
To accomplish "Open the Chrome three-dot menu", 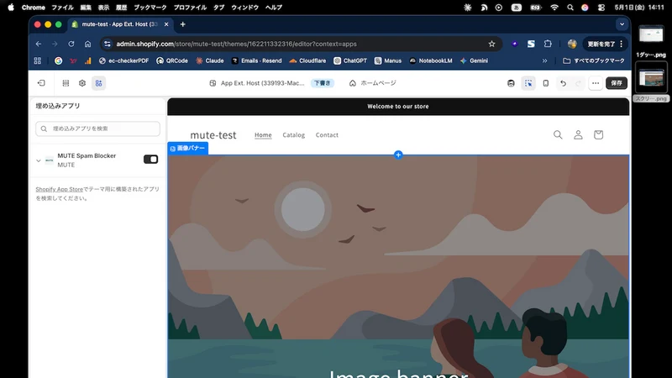I will point(622,44).
